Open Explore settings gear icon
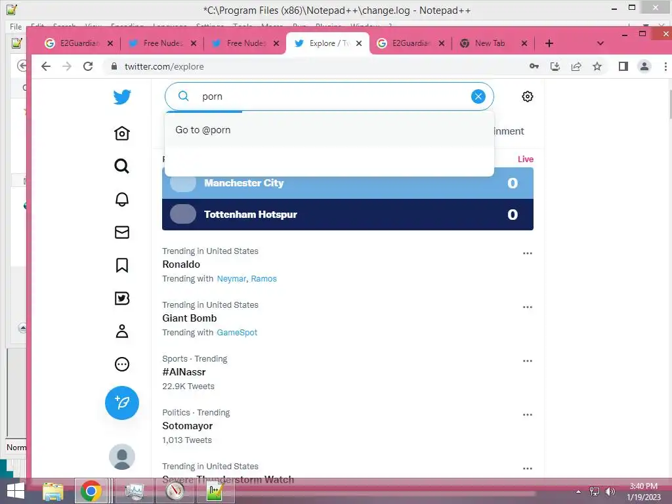 (x=528, y=96)
